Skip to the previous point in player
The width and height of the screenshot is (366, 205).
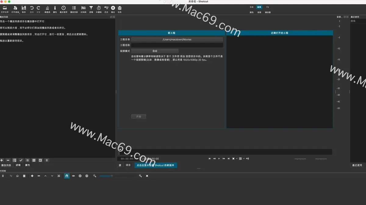(210, 159)
